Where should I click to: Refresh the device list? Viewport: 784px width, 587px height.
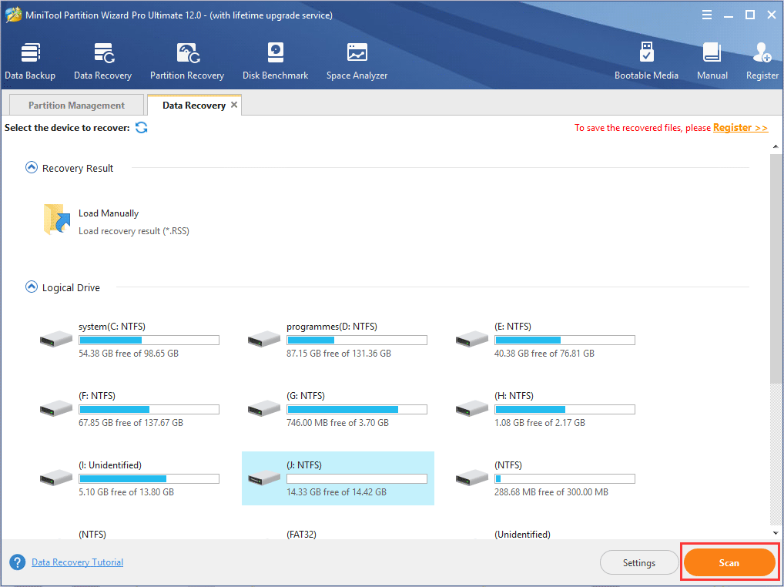(x=142, y=128)
